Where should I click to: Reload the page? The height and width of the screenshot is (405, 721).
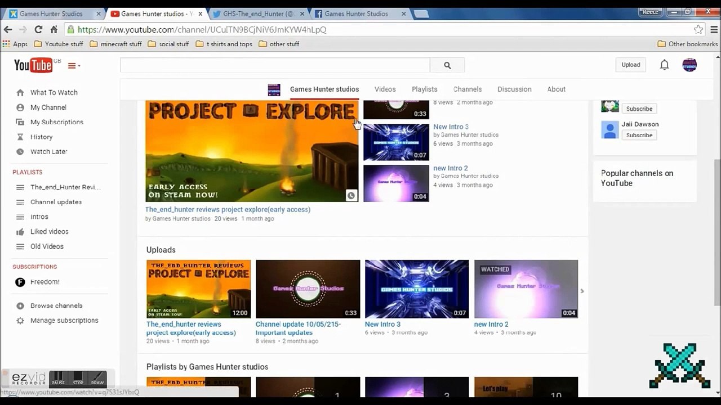click(x=38, y=29)
